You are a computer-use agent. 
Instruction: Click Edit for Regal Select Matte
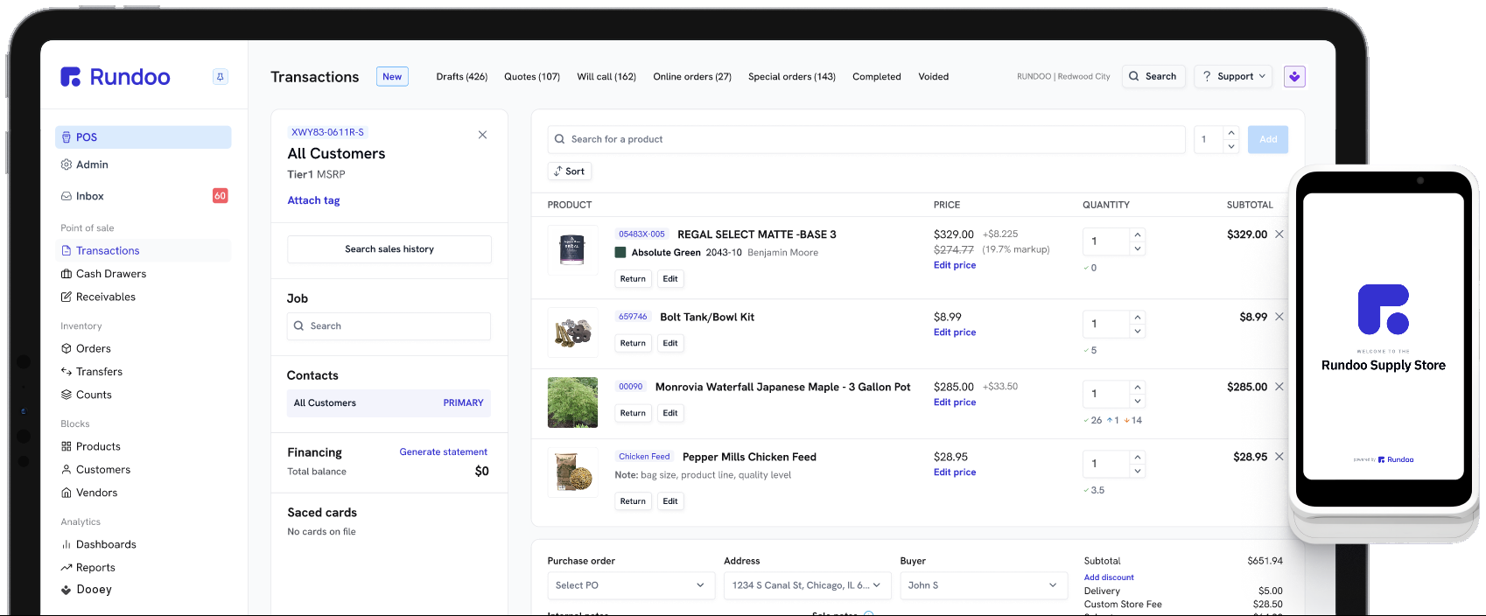click(x=670, y=279)
